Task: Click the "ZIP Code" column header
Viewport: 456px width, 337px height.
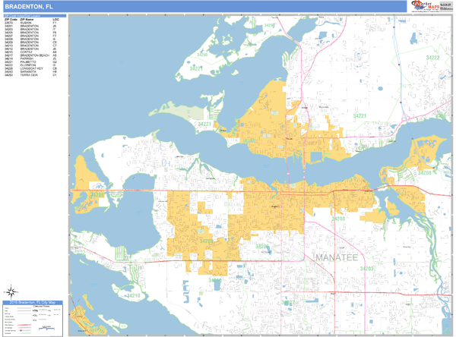Action: pyautogui.click(x=11, y=20)
